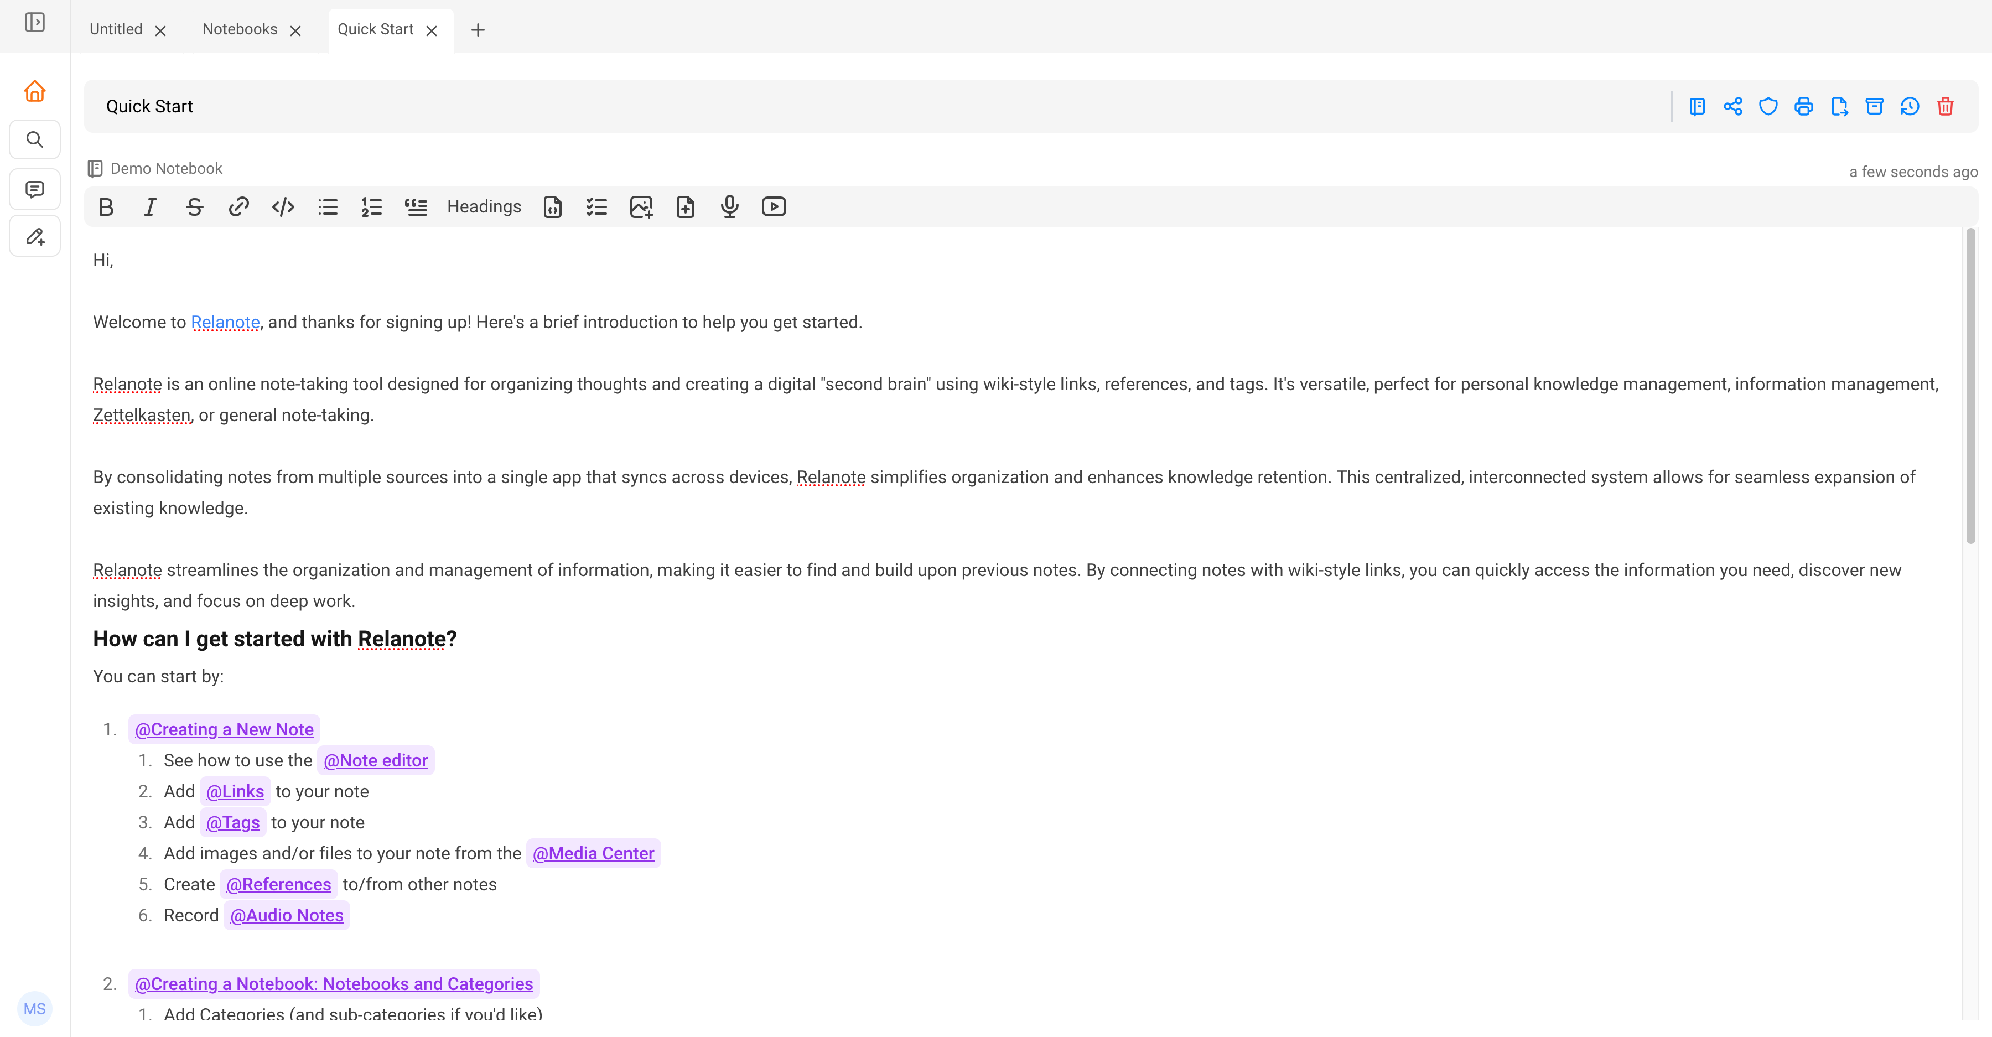The image size is (1992, 1037).
Task: Close the Quick Start tab
Action: pyautogui.click(x=432, y=31)
